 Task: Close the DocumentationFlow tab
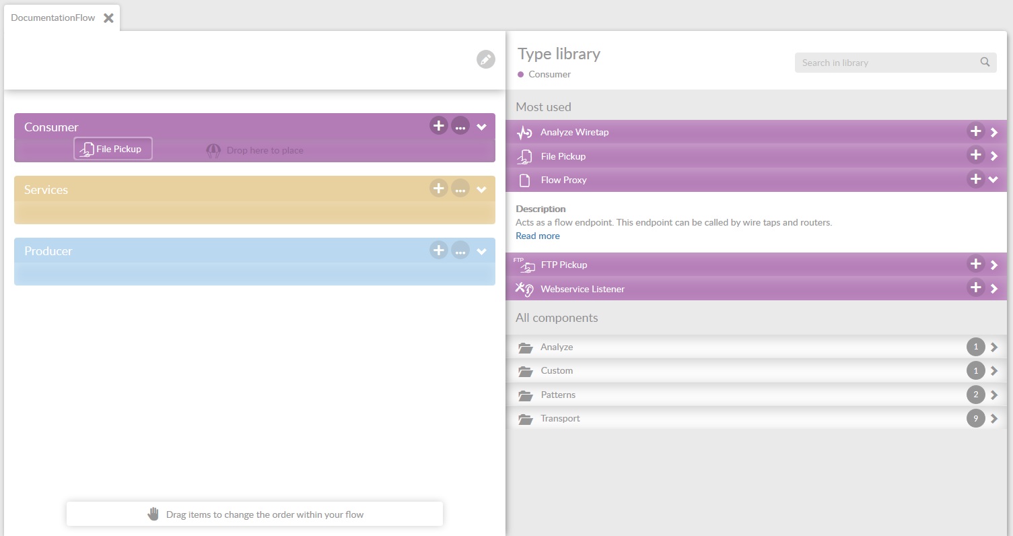pyautogui.click(x=108, y=18)
